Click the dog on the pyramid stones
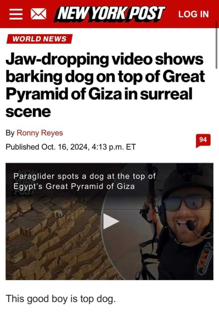 point(57,214)
